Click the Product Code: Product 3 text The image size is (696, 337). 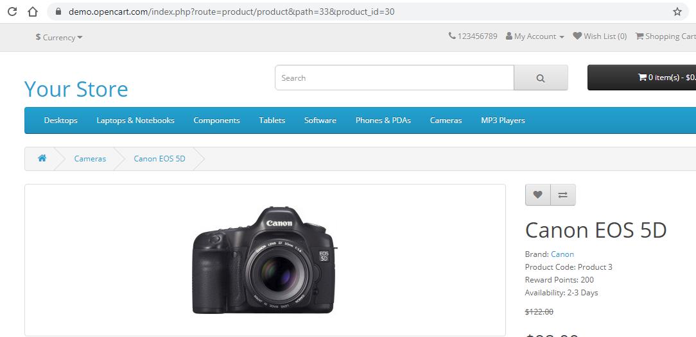569,267
